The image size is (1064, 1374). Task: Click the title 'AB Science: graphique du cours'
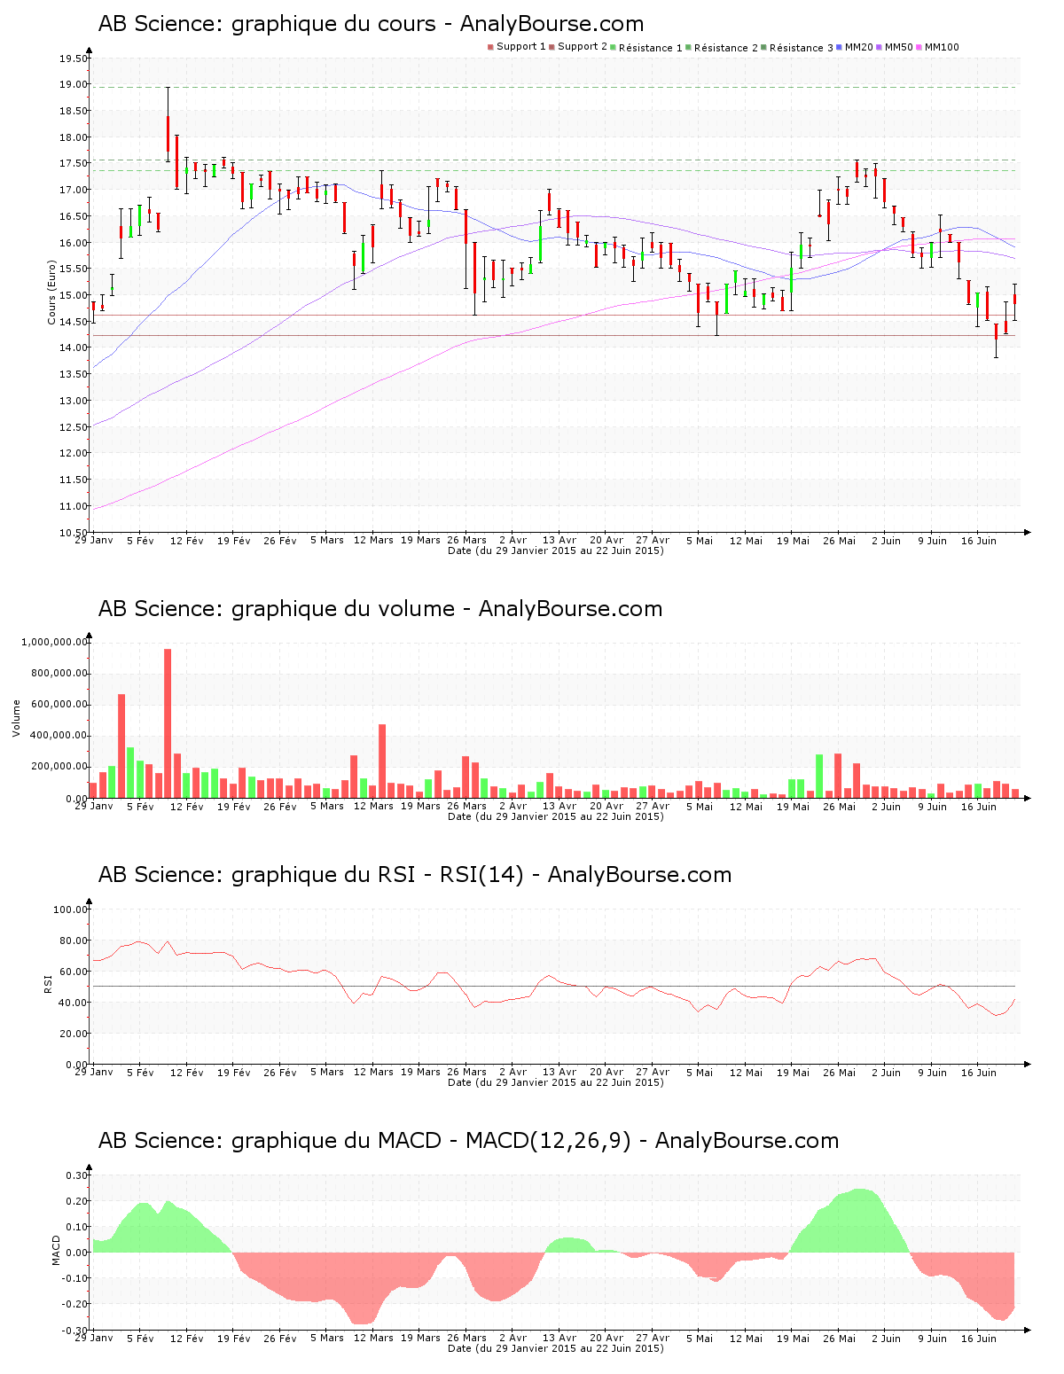point(267,24)
